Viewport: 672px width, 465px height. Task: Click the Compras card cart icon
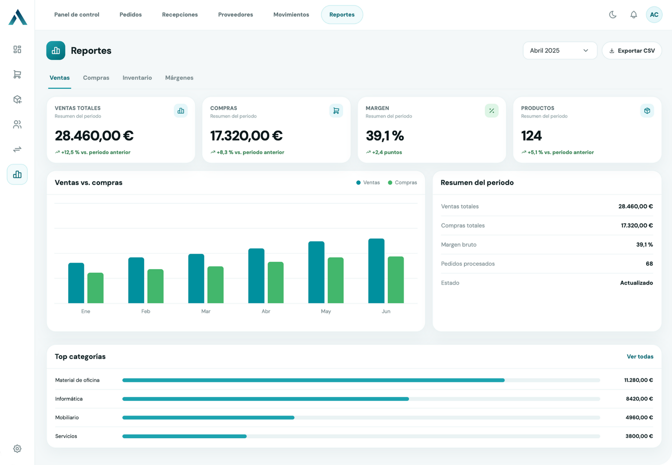[336, 111]
